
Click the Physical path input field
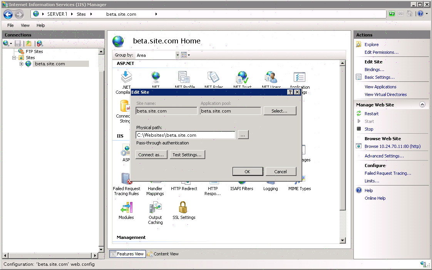tap(186, 135)
